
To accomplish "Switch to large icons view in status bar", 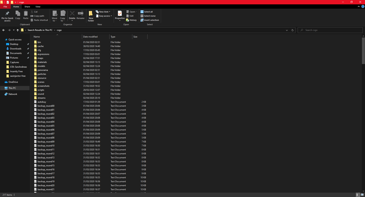I will pyautogui.click(x=362, y=195).
